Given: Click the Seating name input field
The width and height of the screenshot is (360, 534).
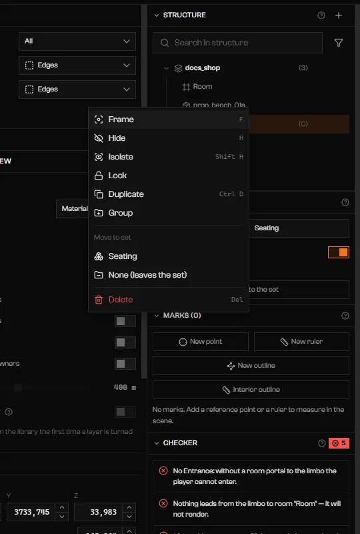Looking at the screenshot, I should coord(299,228).
